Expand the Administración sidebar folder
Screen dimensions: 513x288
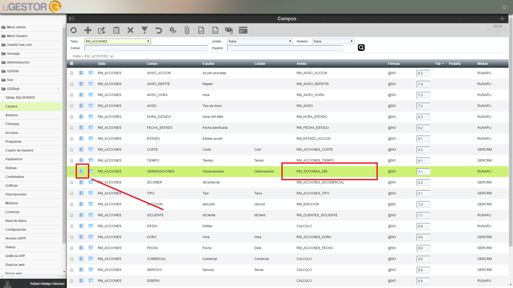[x=31, y=62]
